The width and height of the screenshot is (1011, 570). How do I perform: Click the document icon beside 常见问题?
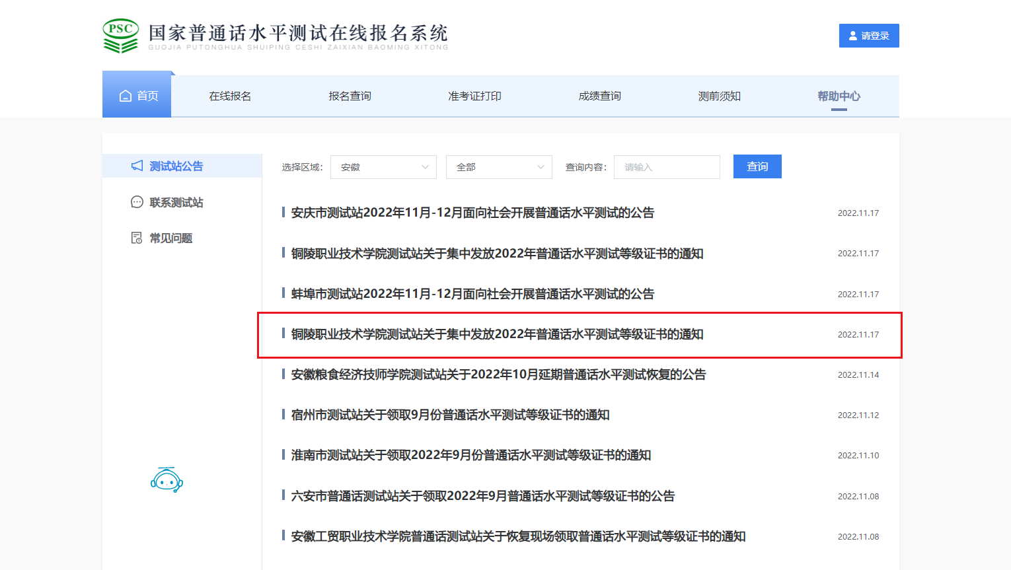(137, 238)
